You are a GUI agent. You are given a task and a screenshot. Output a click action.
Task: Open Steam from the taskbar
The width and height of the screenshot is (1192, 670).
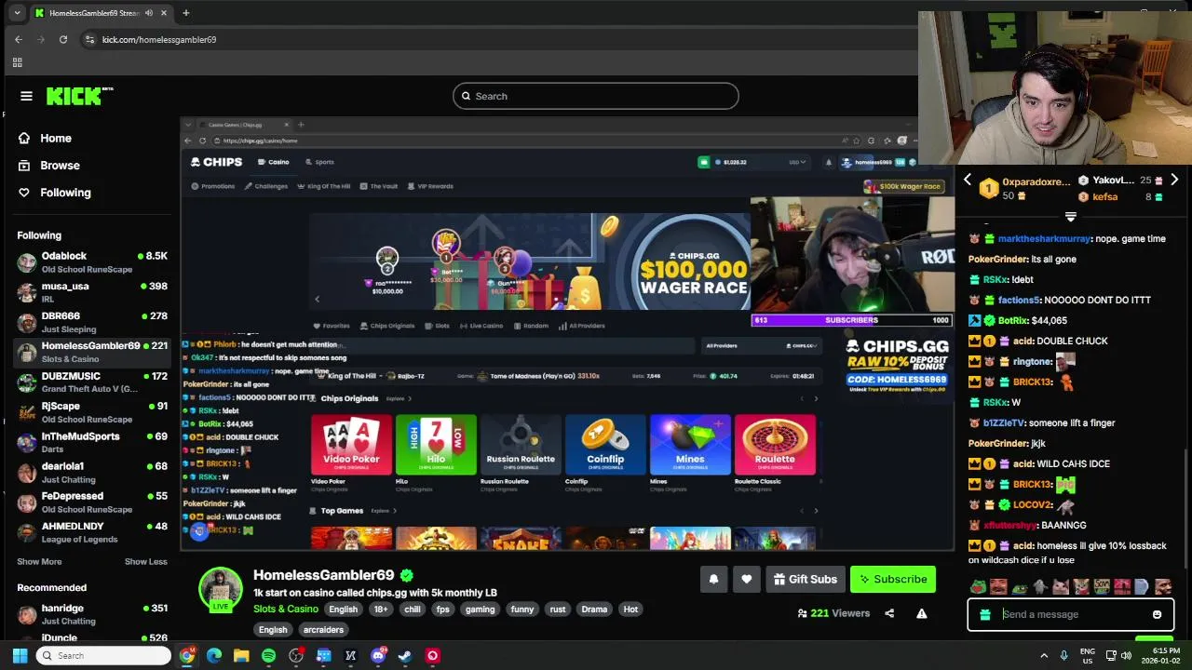(405, 656)
